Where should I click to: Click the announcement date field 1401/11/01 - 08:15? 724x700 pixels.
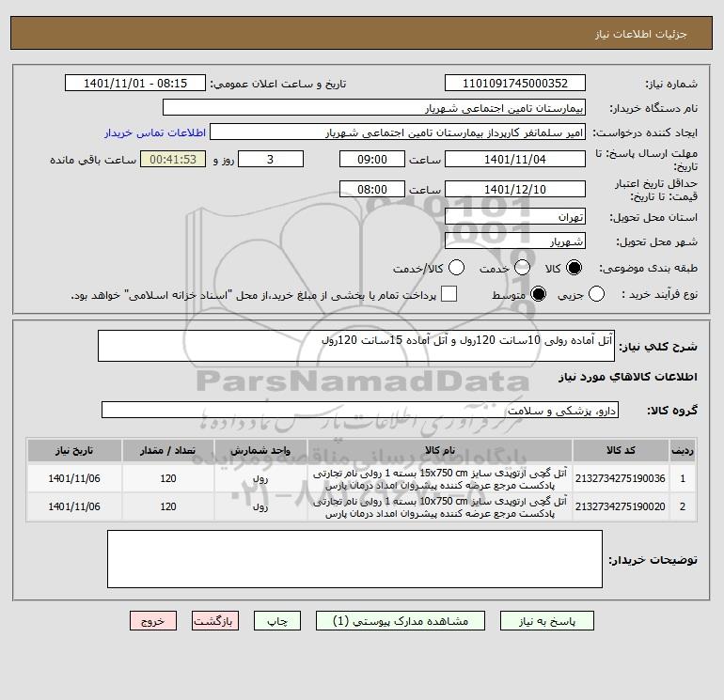pos(135,84)
